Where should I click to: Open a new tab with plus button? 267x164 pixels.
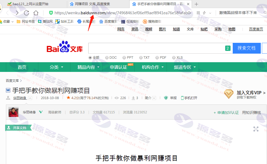pos(196,4)
